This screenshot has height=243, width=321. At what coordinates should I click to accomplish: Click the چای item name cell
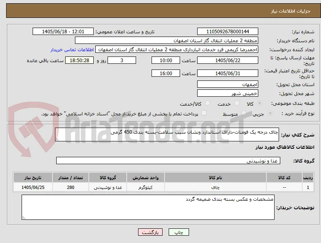click(215, 187)
